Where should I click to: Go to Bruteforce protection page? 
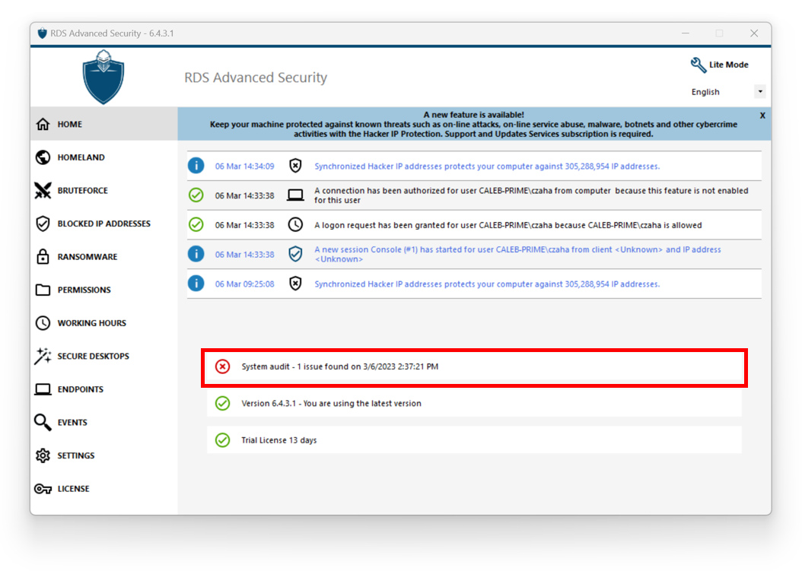point(103,191)
